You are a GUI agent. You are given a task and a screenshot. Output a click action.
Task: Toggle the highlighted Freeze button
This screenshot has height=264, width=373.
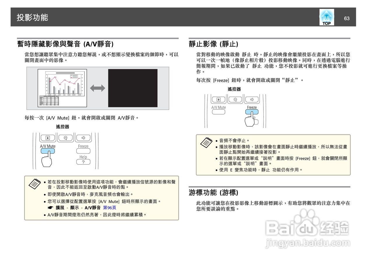[252, 112]
